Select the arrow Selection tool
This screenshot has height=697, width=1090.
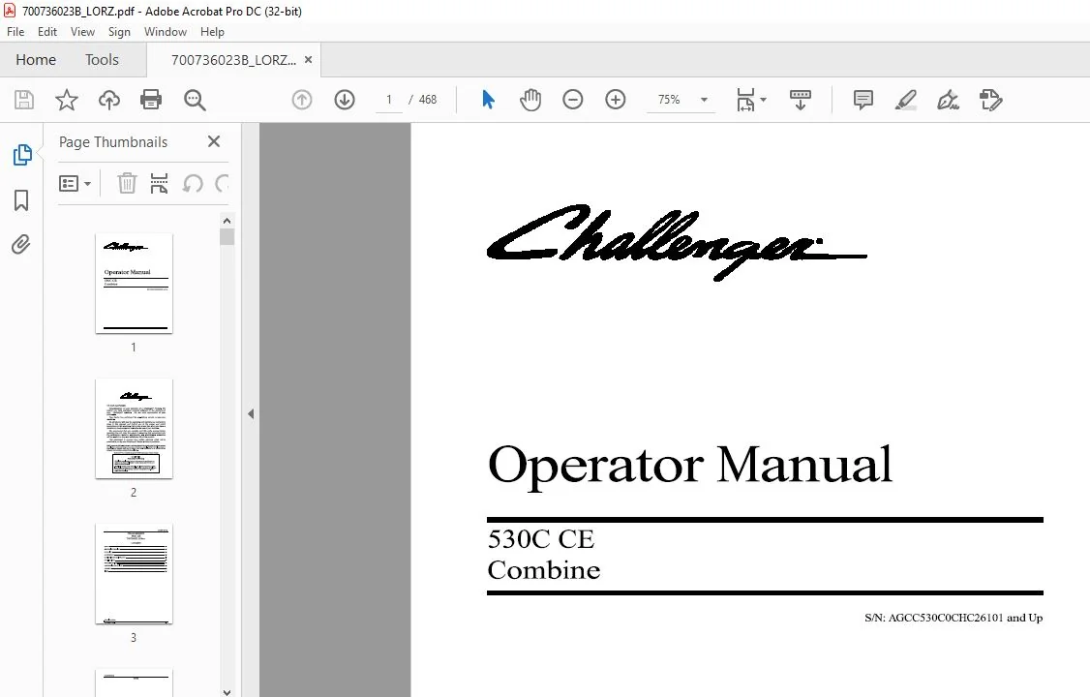(488, 100)
